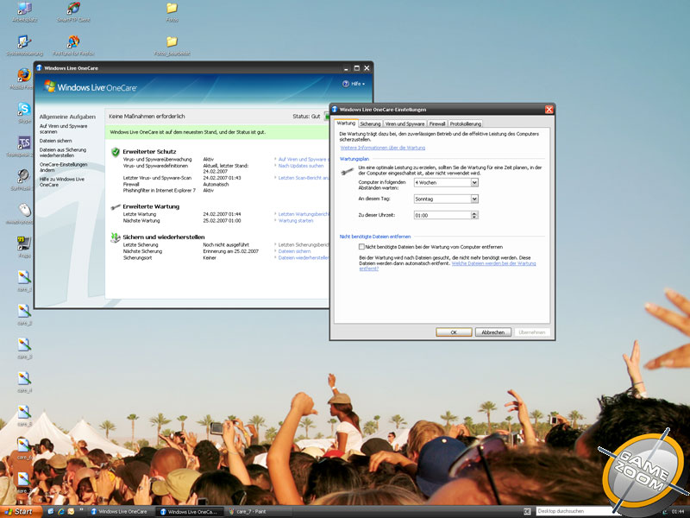Select the Wartung tab
Viewport: 690px width, 518px height.
pos(346,123)
